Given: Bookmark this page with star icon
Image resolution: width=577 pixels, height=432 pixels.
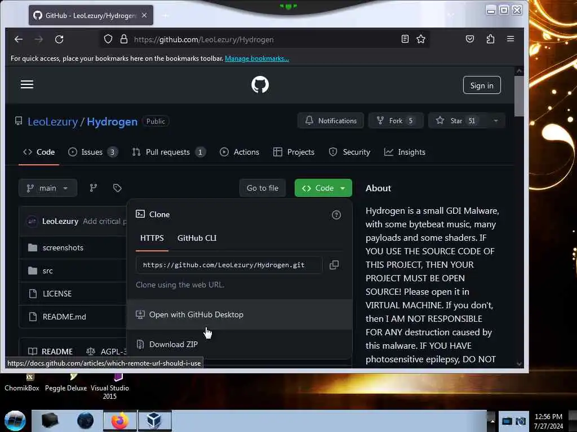Looking at the screenshot, I should (420, 39).
